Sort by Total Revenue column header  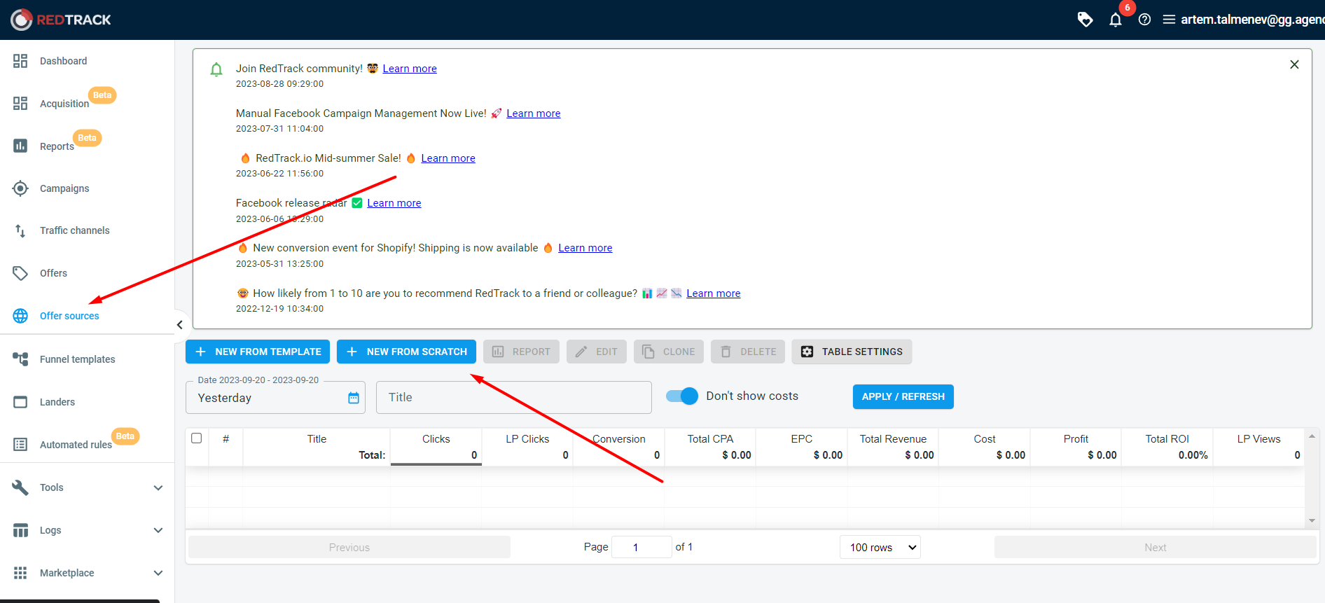point(893,439)
